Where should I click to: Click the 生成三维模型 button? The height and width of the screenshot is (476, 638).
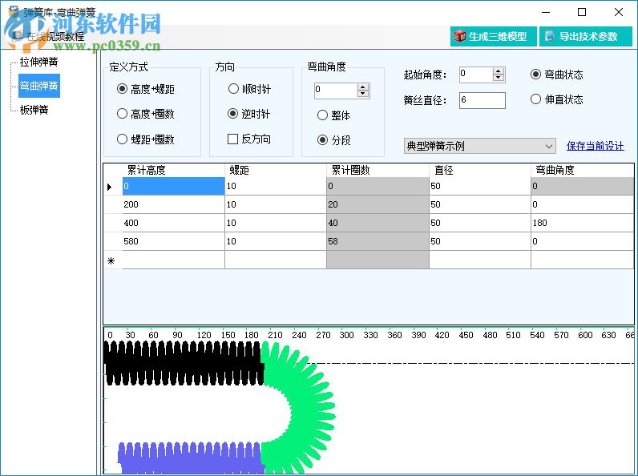(x=493, y=37)
